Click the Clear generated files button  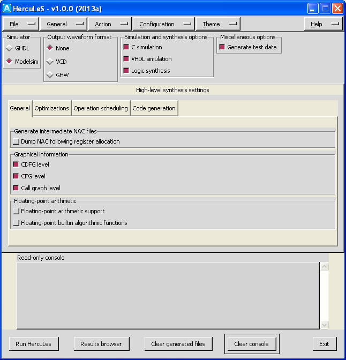coord(178,344)
